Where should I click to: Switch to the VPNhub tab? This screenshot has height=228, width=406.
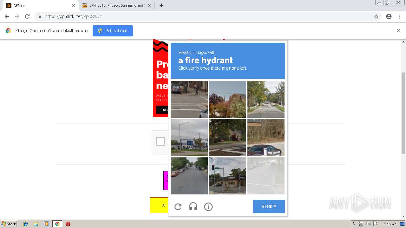point(116,5)
